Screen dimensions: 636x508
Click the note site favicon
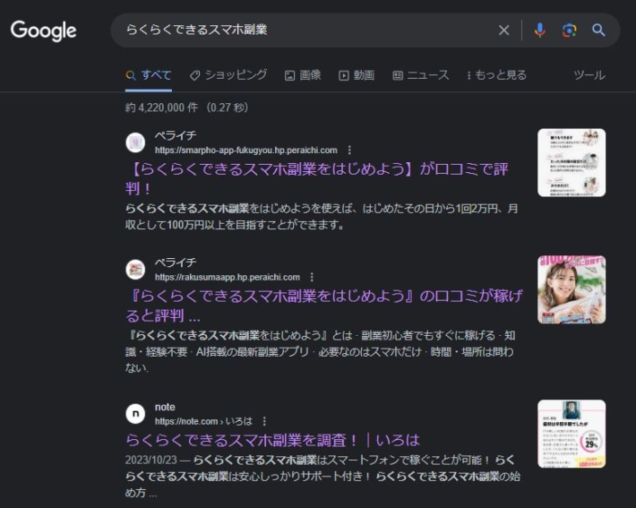tap(135, 414)
